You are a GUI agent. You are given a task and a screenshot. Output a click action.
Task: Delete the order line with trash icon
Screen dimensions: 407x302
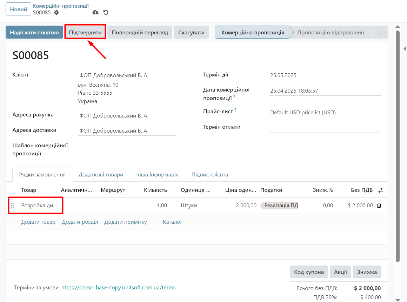pos(379,206)
